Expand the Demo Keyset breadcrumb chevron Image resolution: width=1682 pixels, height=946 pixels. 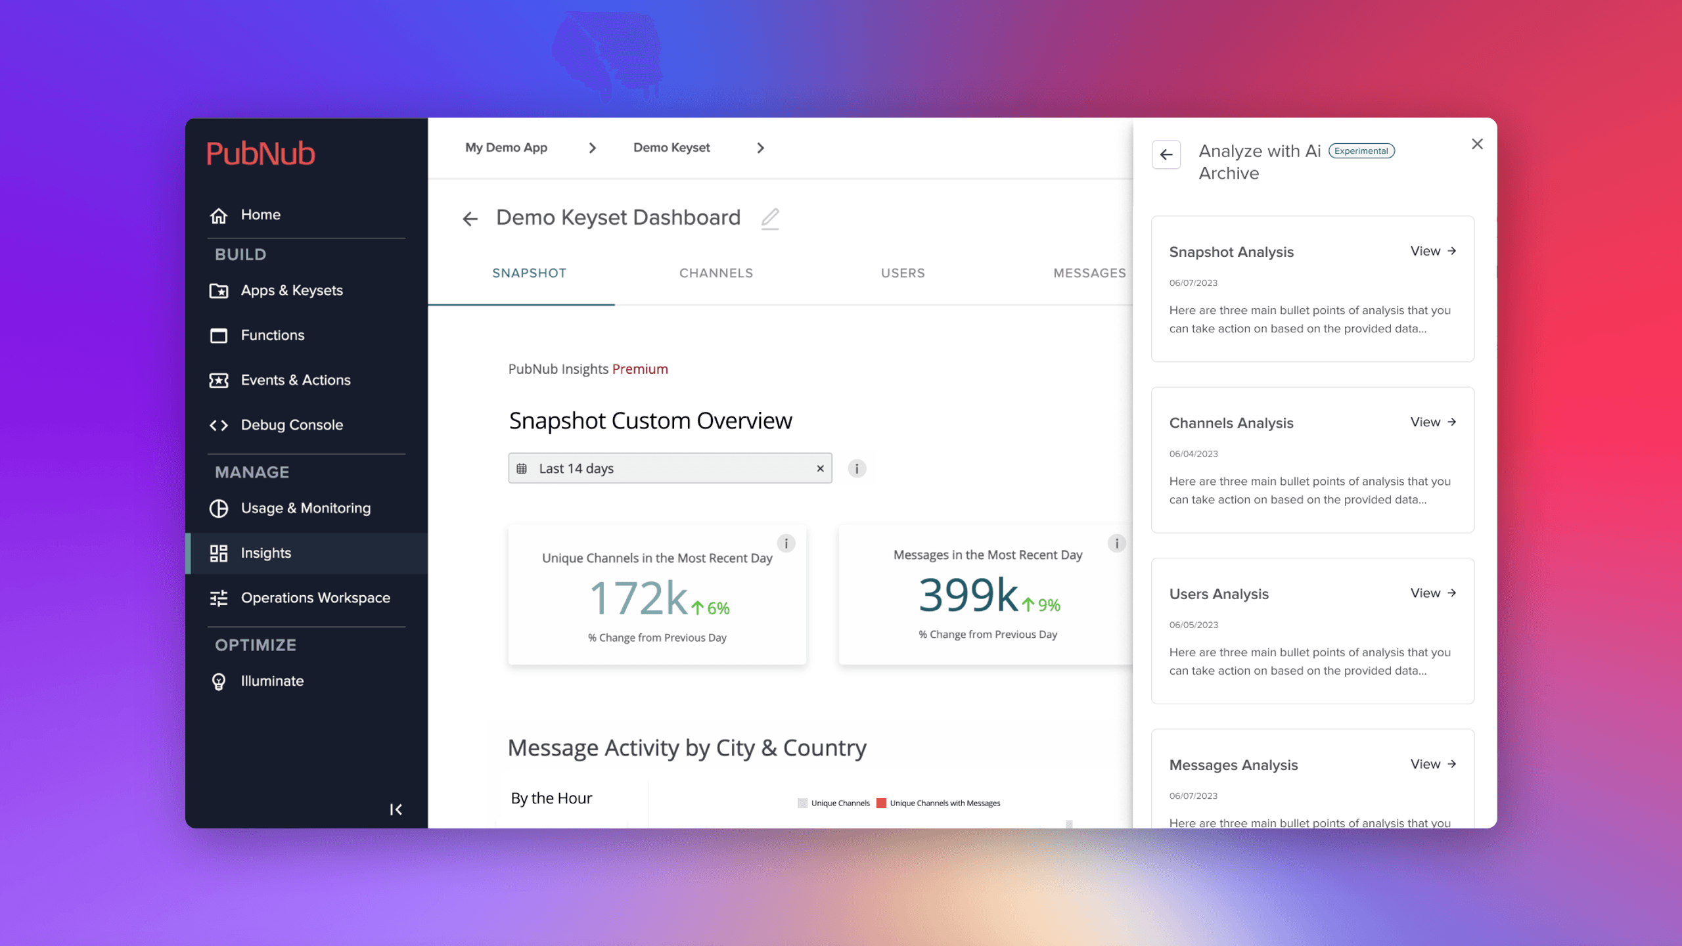760,148
